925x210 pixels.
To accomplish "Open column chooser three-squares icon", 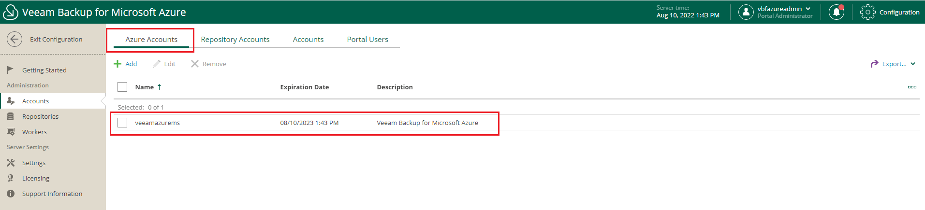I will (912, 87).
